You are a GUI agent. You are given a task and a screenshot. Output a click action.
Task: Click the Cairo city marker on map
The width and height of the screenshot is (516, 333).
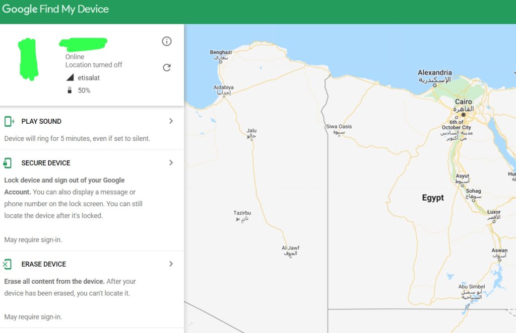coord(464,114)
